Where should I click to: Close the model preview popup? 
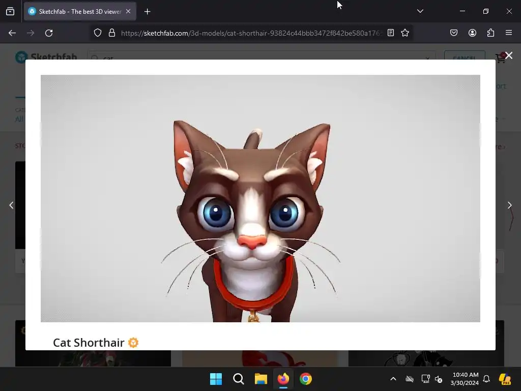[x=509, y=55]
